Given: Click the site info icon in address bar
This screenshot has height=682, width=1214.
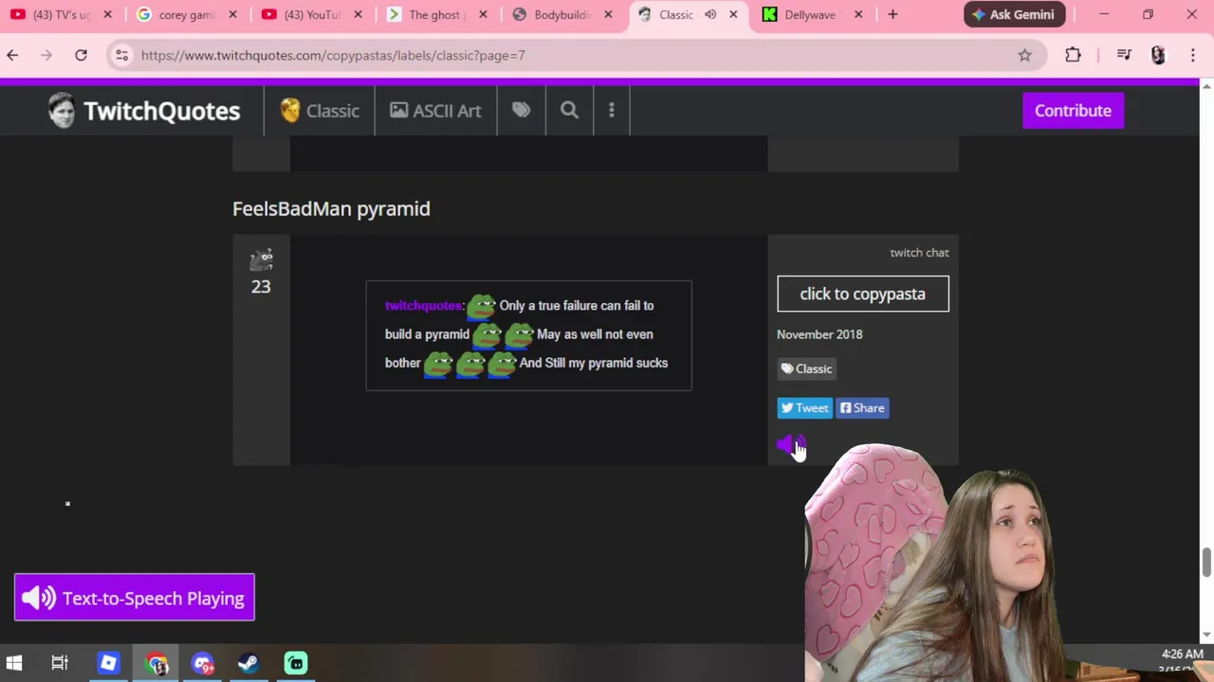Looking at the screenshot, I should click(x=121, y=55).
